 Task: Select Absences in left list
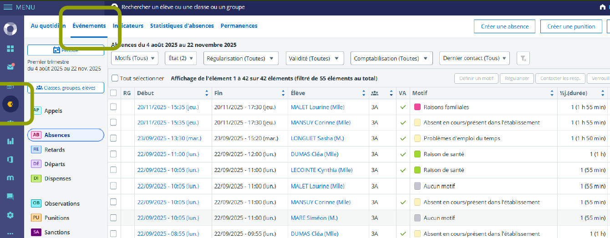pyautogui.click(x=66, y=135)
